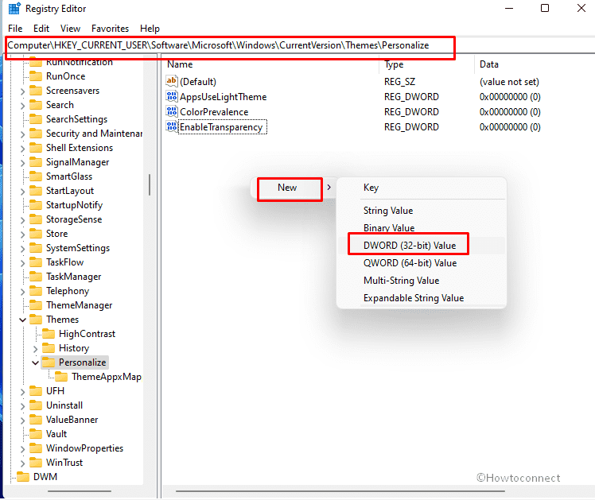The image size is (595, 500).
Task: Select the TaskFlow tree item
Action: coord(65,262)
